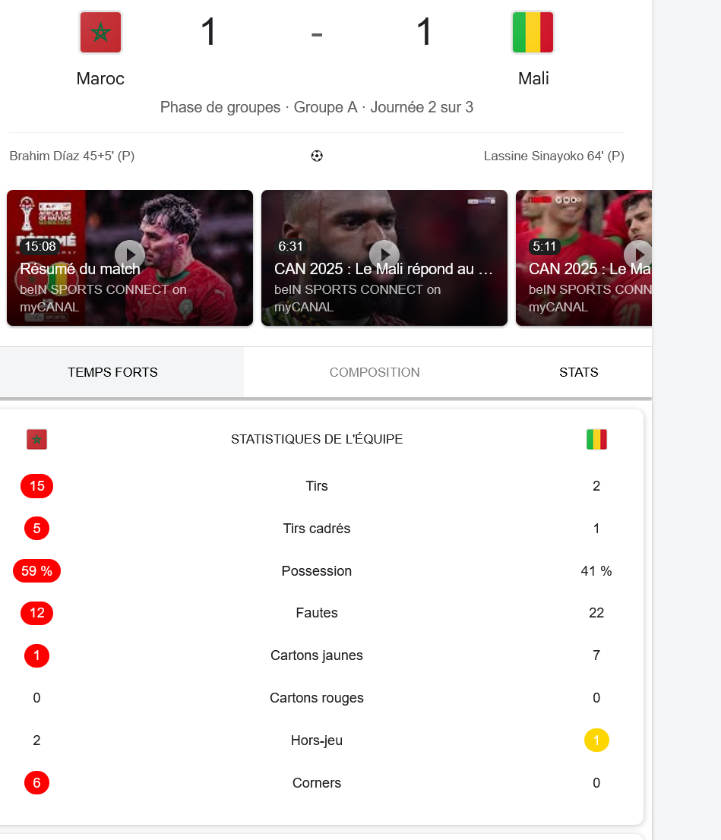Screen dimensions: 721x840
Task: Click the soccer ball goals icon
Action: [317, 156]
